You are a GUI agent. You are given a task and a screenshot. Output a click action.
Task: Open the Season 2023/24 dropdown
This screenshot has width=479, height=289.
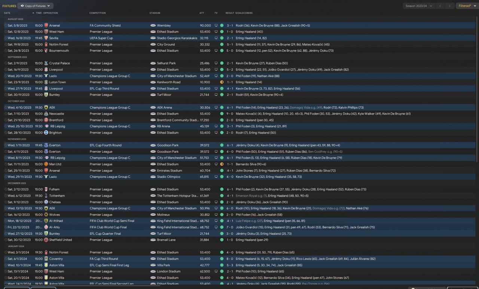coord(419,6)
